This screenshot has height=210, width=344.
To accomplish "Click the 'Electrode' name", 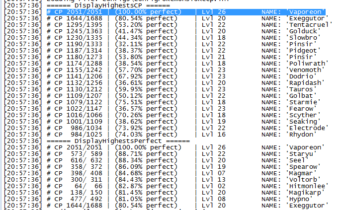I will (x=307, y=128).
